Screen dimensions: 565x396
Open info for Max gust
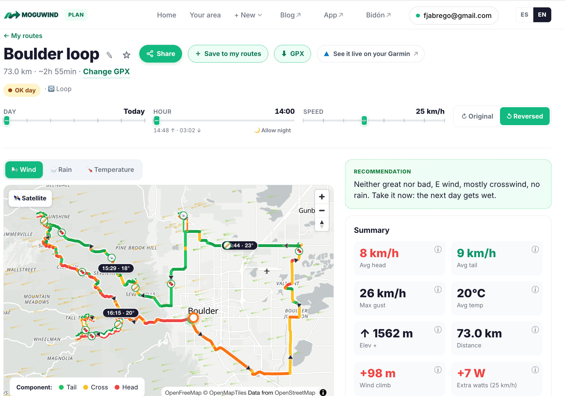(438, 290)
